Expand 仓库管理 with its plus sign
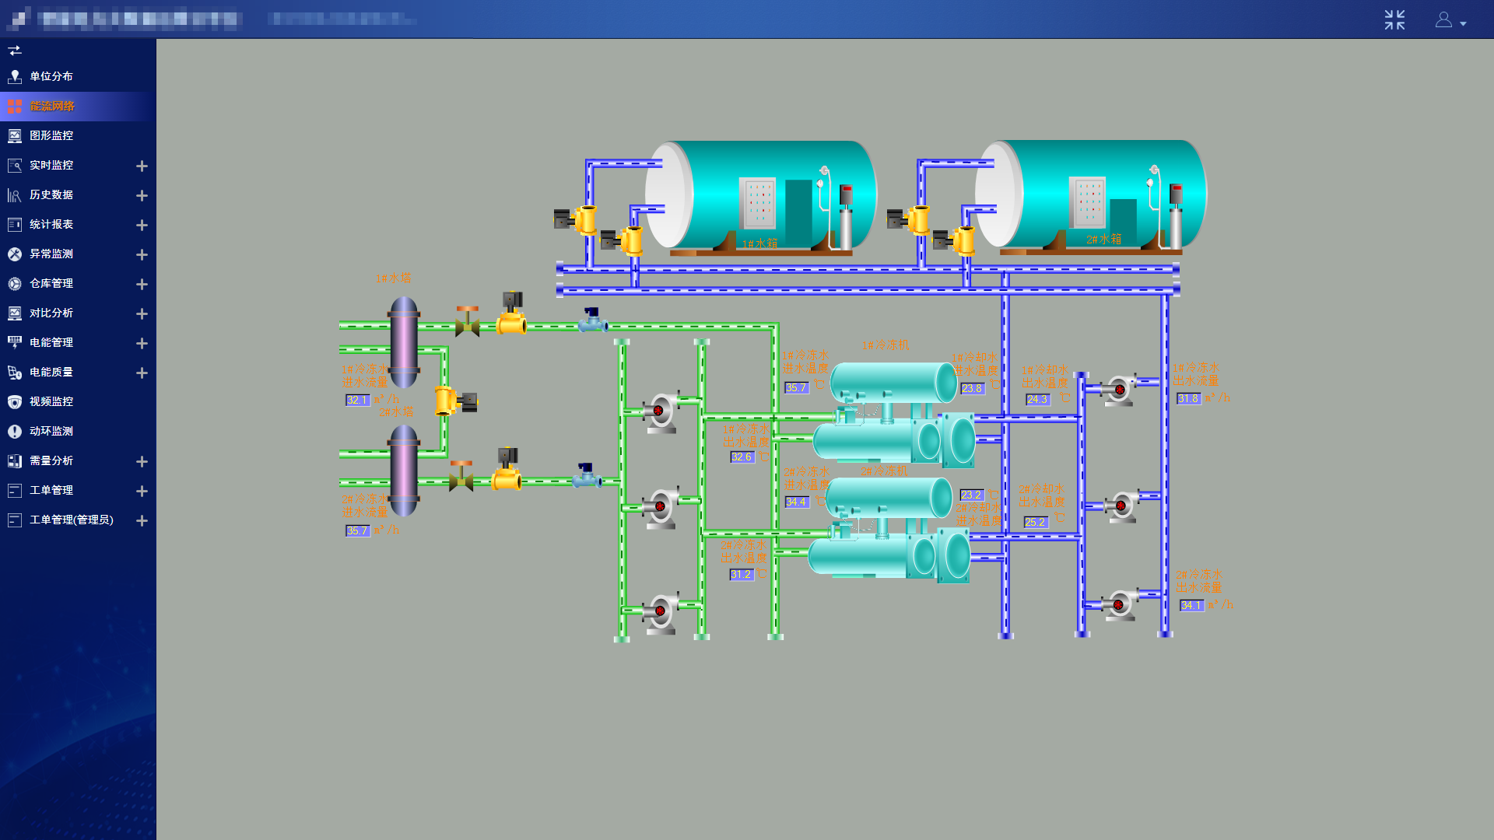The width and height of the screenshot is (1494, 840). coord(142,284)
